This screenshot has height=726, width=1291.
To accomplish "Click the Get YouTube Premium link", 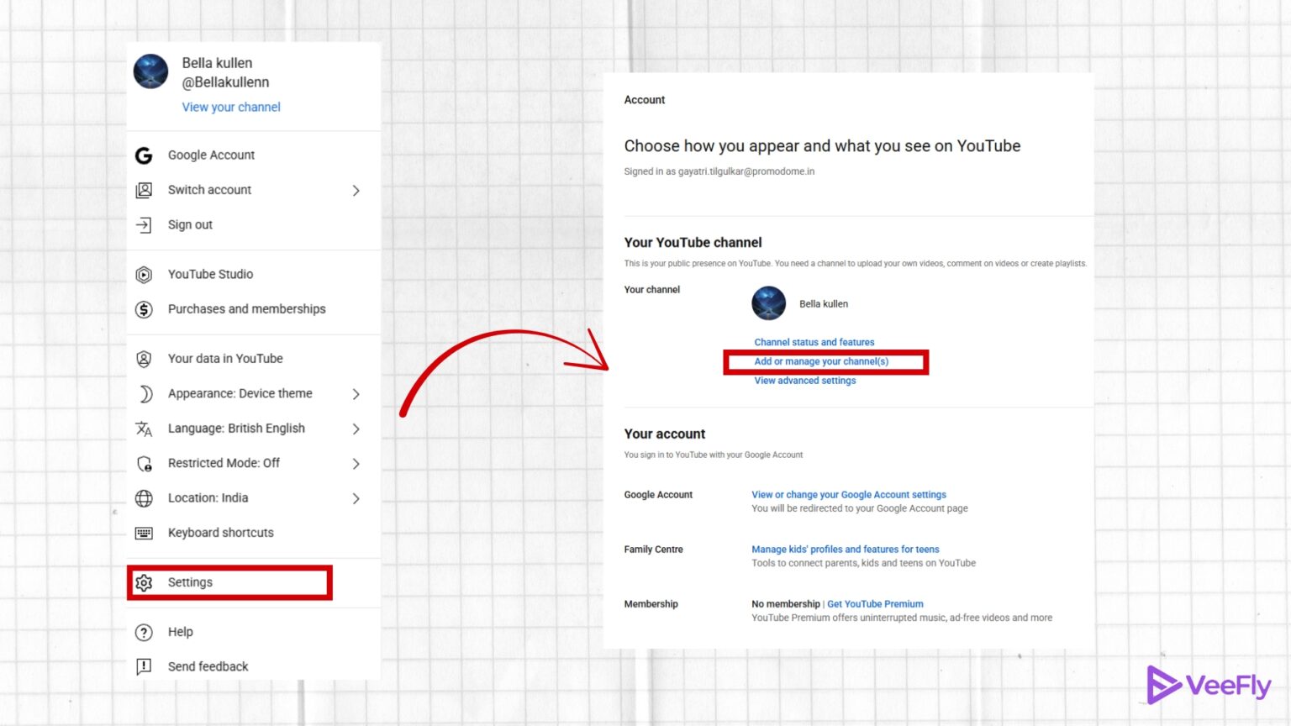I will (875, 603).
